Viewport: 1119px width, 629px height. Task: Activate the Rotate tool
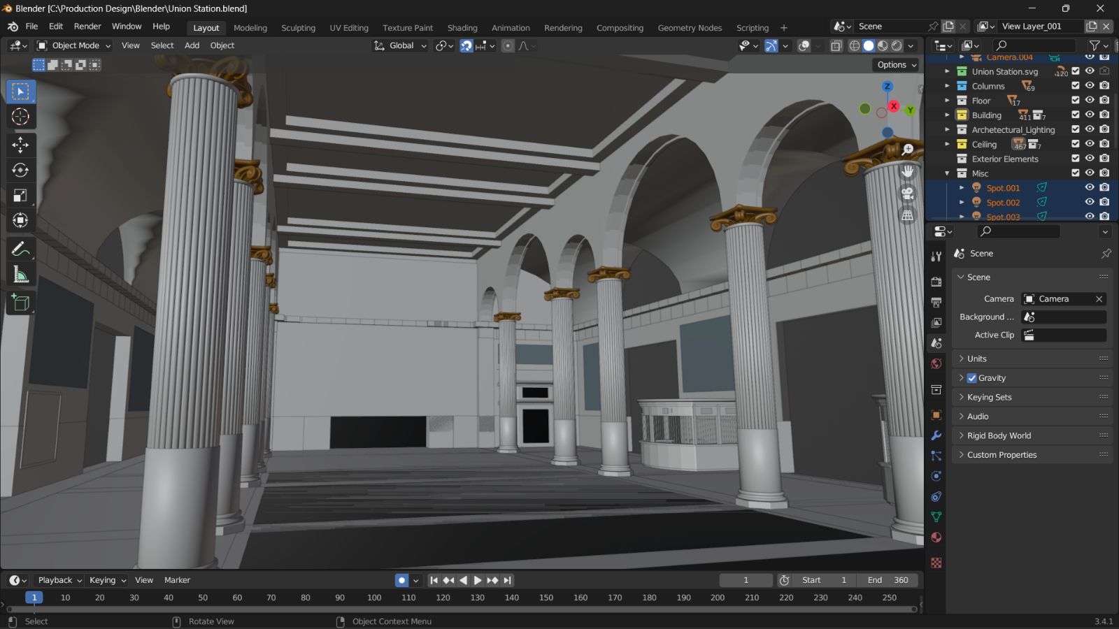[x=20, y=170]
